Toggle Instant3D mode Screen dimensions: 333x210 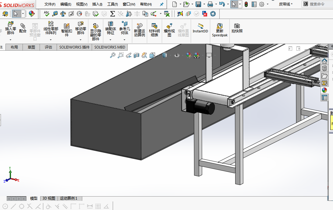click(200, 28)
